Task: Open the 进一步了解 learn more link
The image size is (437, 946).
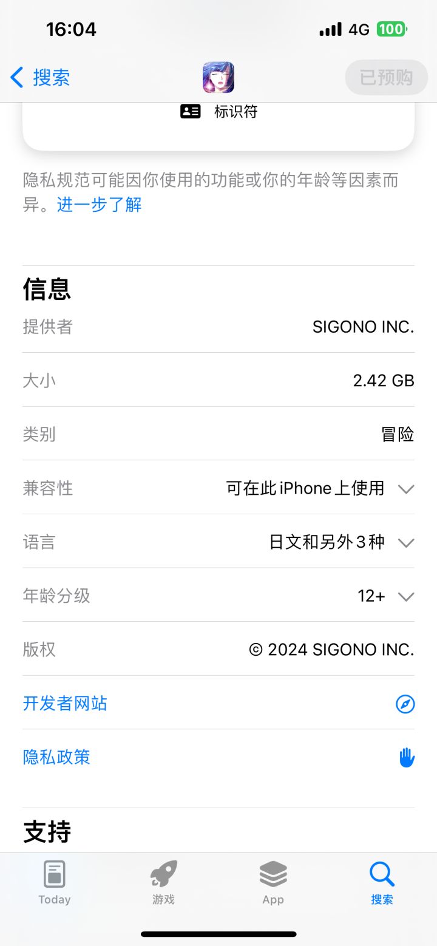Action: pos(100,205)
